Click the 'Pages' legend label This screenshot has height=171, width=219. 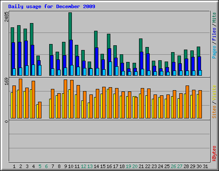(x=214, y=52)
